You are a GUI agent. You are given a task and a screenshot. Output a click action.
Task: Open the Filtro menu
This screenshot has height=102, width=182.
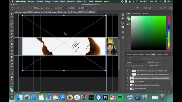(79, 1)
